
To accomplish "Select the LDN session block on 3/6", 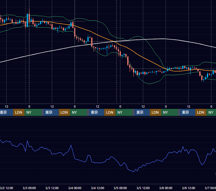I will tap(201, 112).
